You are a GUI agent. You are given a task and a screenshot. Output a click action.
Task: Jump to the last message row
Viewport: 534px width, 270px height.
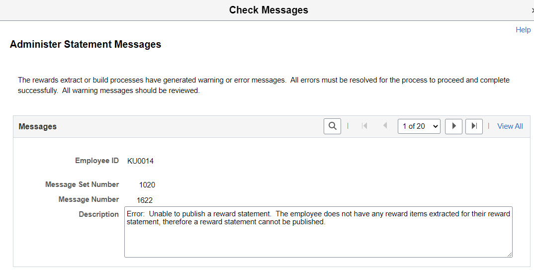click(474, 126)
